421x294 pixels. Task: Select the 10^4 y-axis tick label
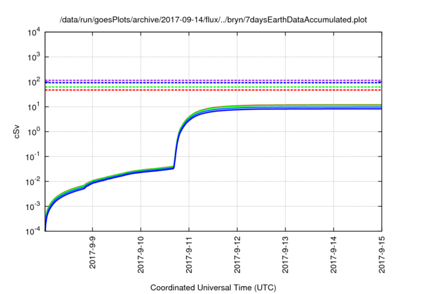click(34, 32)
